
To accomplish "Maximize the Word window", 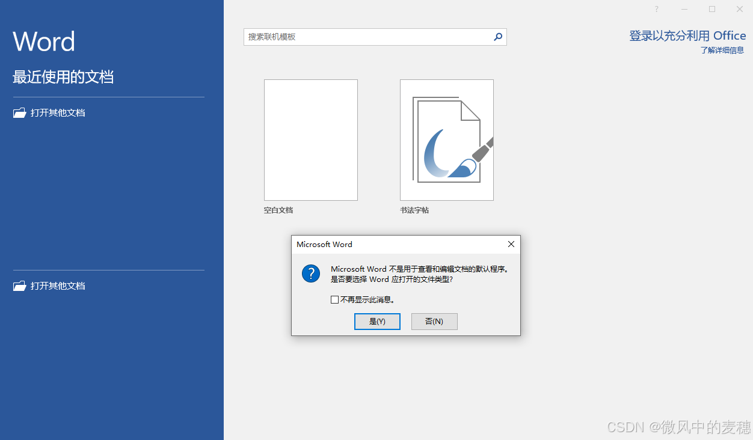I will [712, 9].
